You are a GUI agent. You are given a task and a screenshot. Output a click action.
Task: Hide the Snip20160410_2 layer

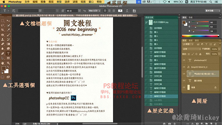(x=184, y=67)
